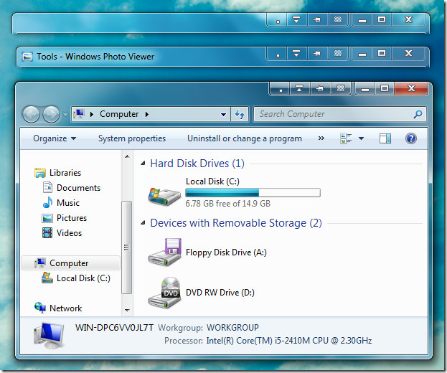
Task: Choose Uninstall or change a program
Action: point(245,138)
